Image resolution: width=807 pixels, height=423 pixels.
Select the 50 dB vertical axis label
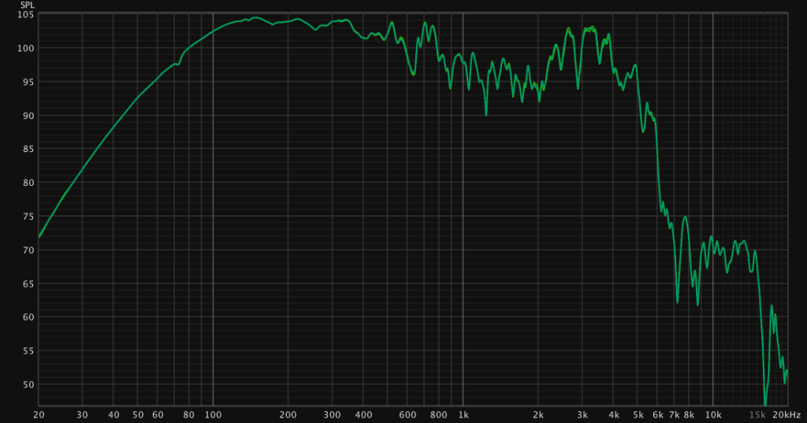(x=28, y=384)
